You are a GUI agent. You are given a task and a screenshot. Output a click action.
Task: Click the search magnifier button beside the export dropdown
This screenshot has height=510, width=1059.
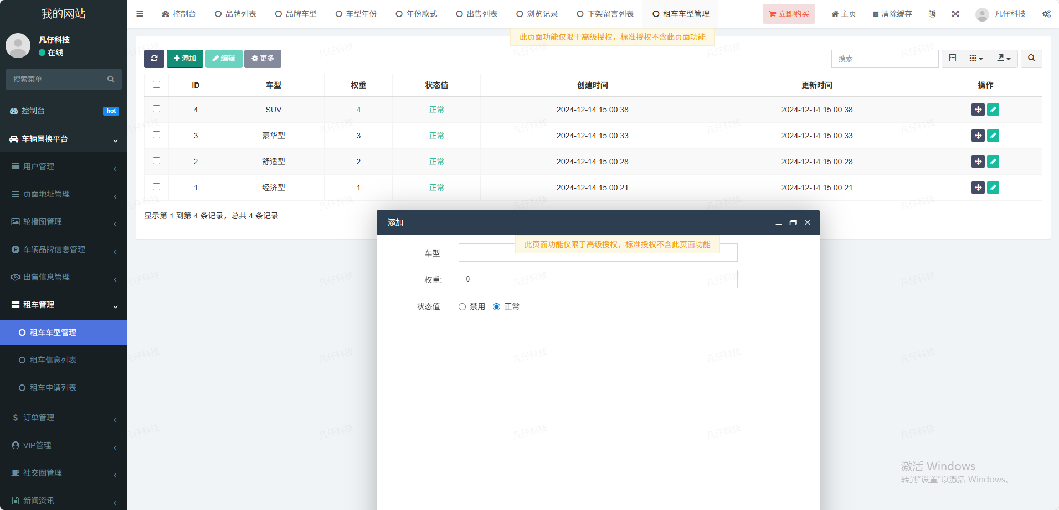pyautogui.click(x=1031, y=59)
